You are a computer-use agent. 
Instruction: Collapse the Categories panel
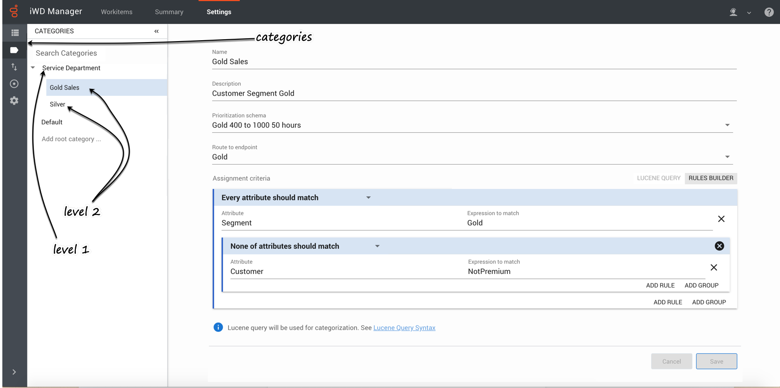(x=156, y=31)
